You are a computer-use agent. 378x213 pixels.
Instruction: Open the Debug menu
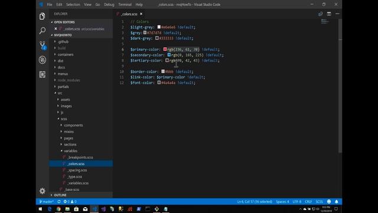tap(109, 4)
